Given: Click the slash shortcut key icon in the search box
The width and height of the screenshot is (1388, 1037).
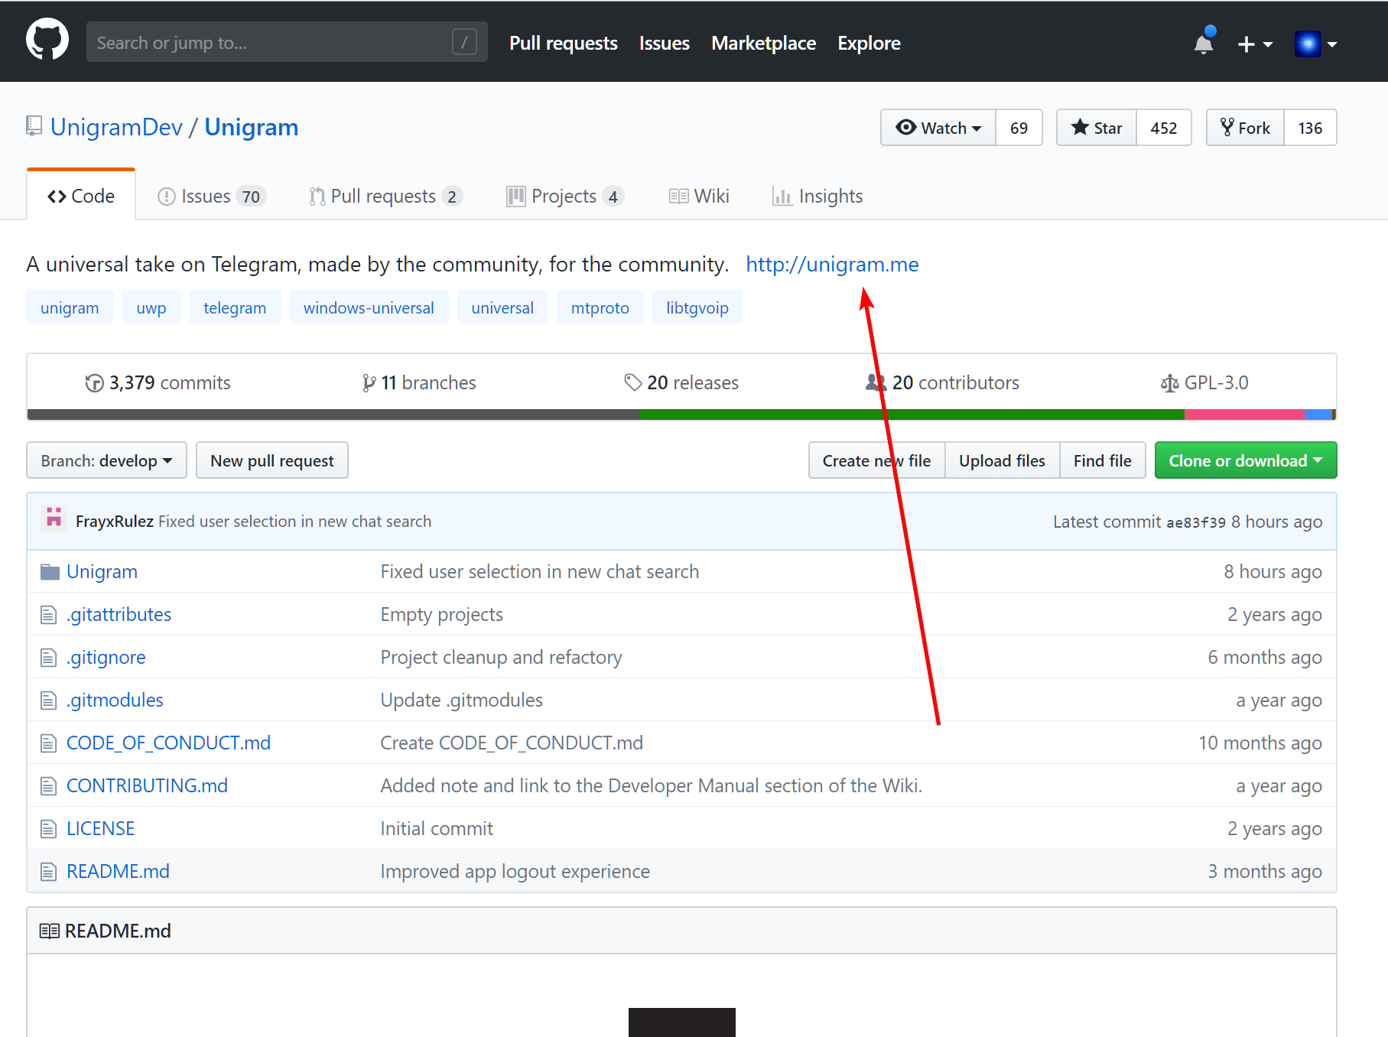Looking at the screenshot, I should [464, 42].
